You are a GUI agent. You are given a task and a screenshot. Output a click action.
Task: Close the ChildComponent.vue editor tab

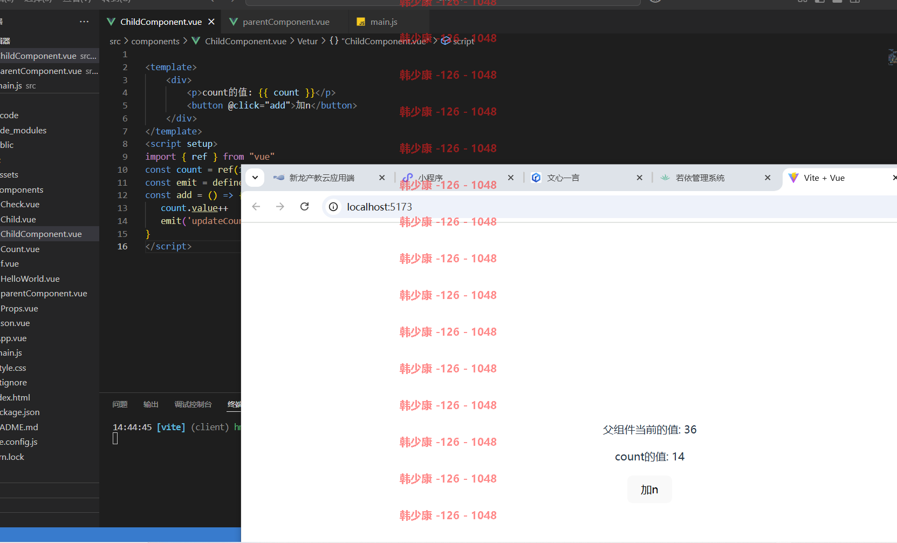click(211, 22)
